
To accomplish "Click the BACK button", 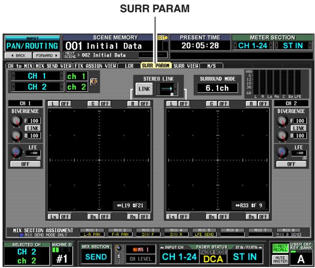I will click(18, 56).
